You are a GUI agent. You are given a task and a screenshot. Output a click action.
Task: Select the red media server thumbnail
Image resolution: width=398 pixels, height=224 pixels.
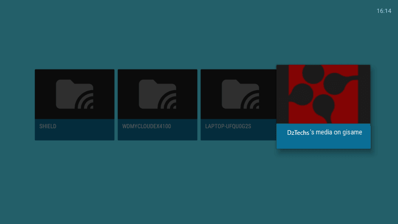coord(323,94)
